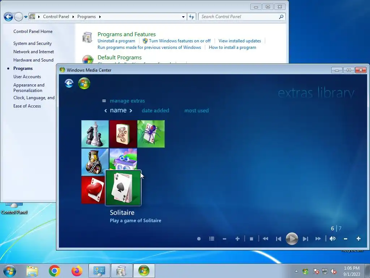Refresh the Control Panel address bar

point(192,17)
